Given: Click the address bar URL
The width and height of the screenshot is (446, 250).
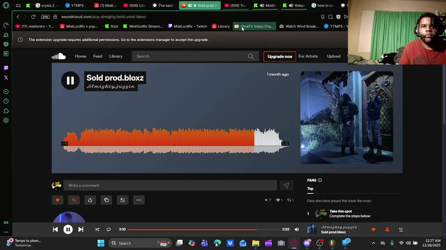Looking at the screenshot, I should click(103, 17).
